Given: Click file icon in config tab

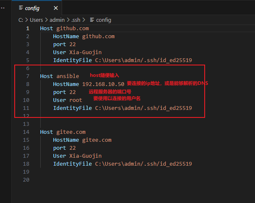Looking at the screenshot, I should point(21,8).
